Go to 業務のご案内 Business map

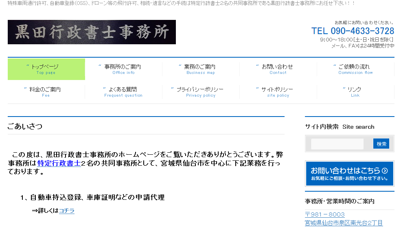point(201,69)
